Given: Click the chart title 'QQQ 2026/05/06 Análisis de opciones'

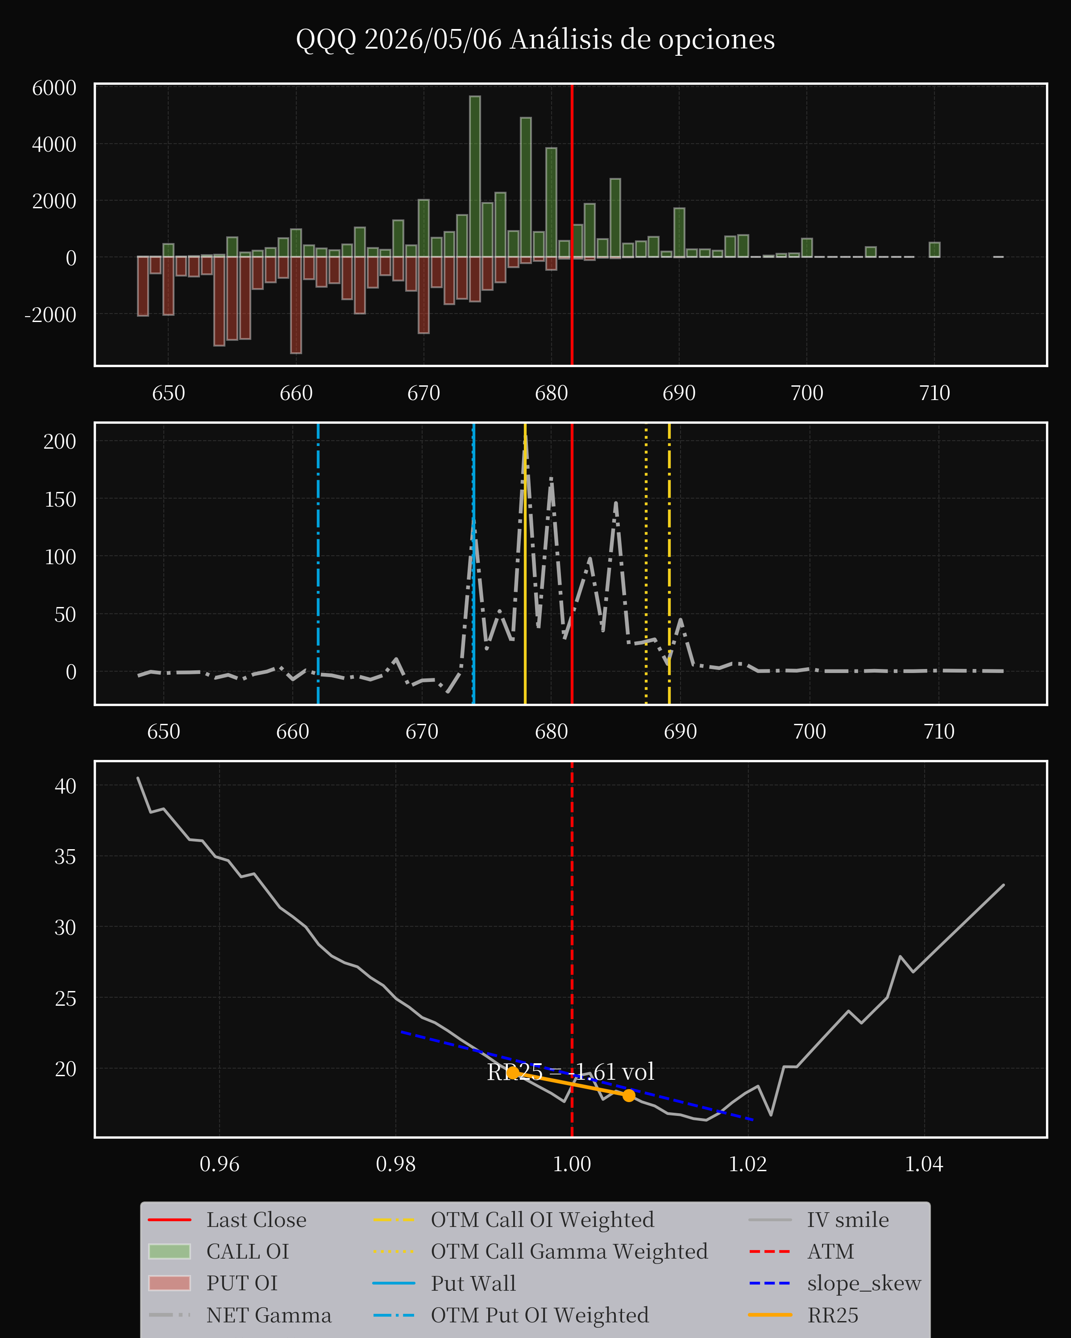Looking at the screenshot, I should pos(535,40).
